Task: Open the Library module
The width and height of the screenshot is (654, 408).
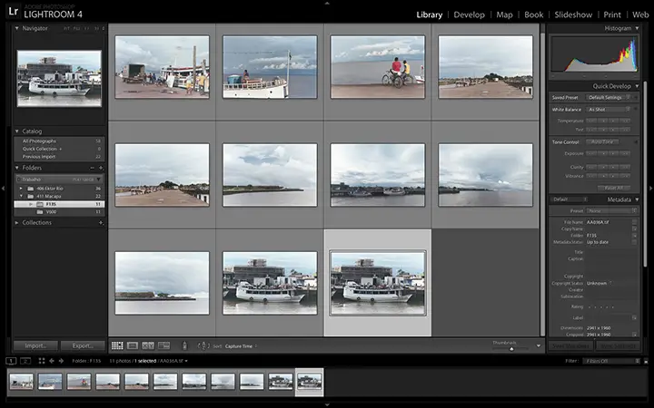Action: (429, 15)
